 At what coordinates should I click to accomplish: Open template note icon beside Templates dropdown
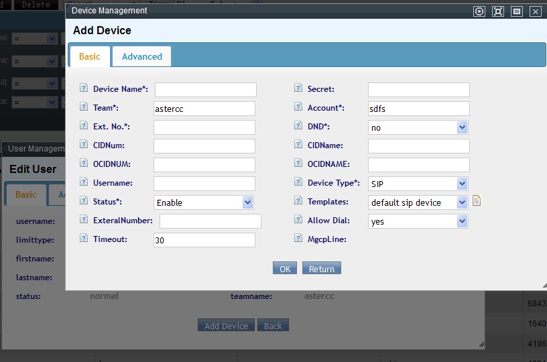point(477,201)
